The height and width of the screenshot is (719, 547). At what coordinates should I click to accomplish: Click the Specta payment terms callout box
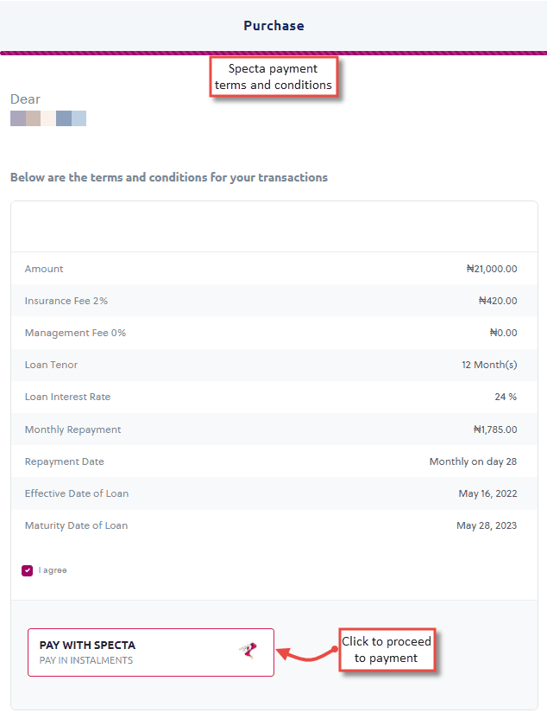click(x=273, y=77)
